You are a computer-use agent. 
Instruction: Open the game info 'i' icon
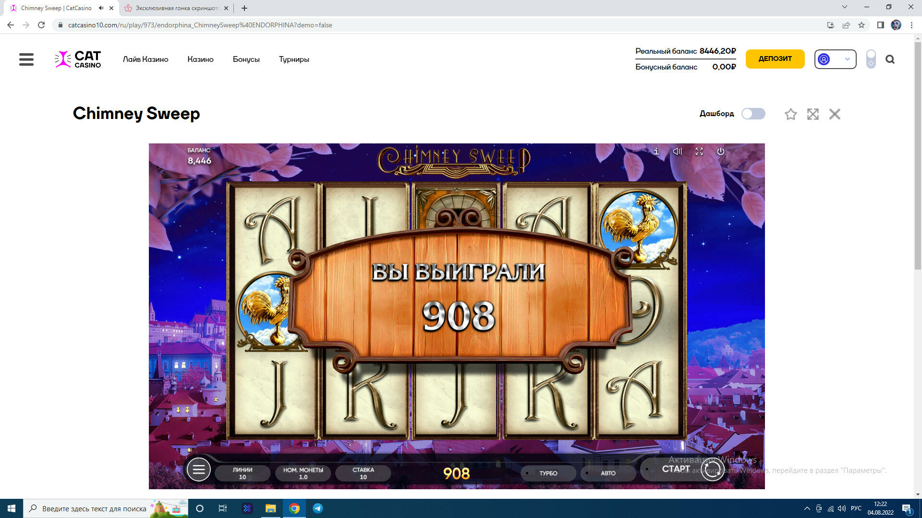click(656, 152)
